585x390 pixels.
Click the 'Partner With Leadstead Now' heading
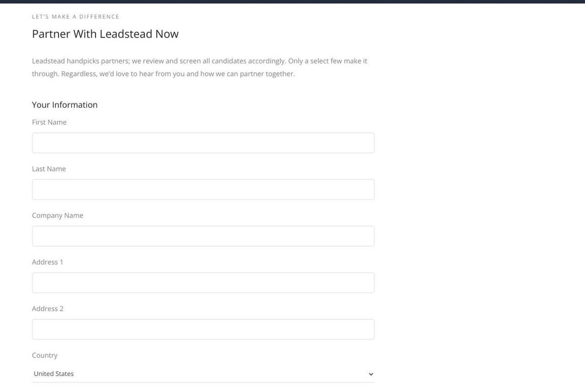coord(105,34)
